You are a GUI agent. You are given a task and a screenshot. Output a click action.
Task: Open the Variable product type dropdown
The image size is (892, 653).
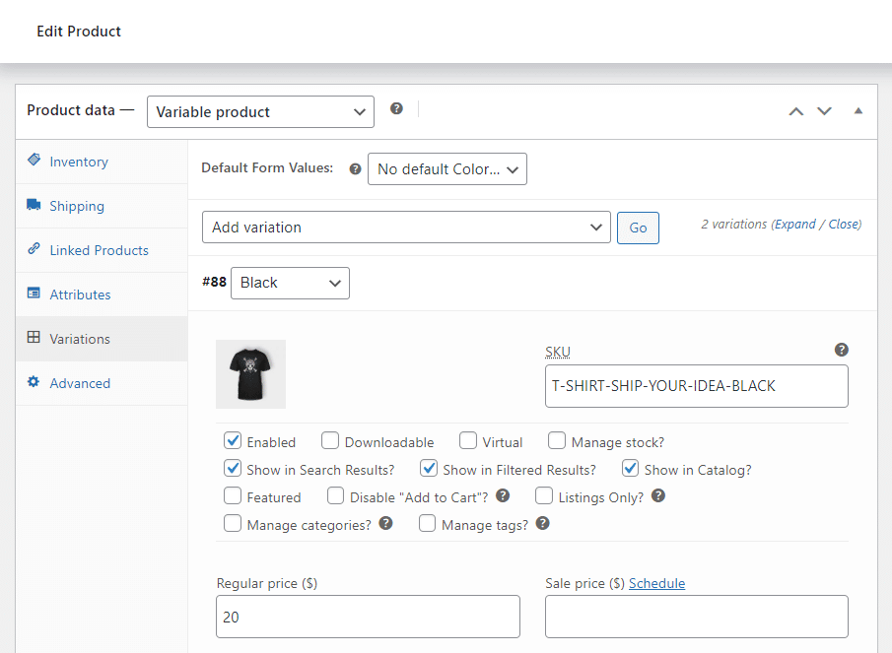pos(260,112)
